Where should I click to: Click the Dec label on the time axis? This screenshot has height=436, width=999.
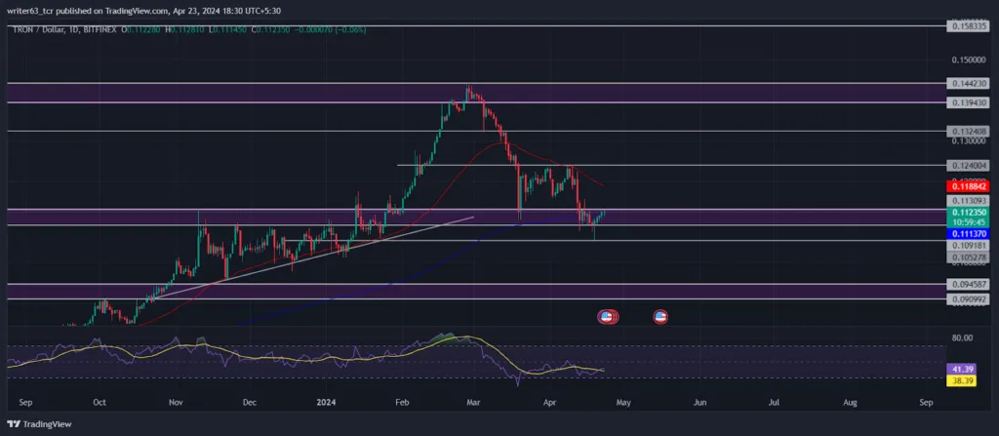pos(249,403)
